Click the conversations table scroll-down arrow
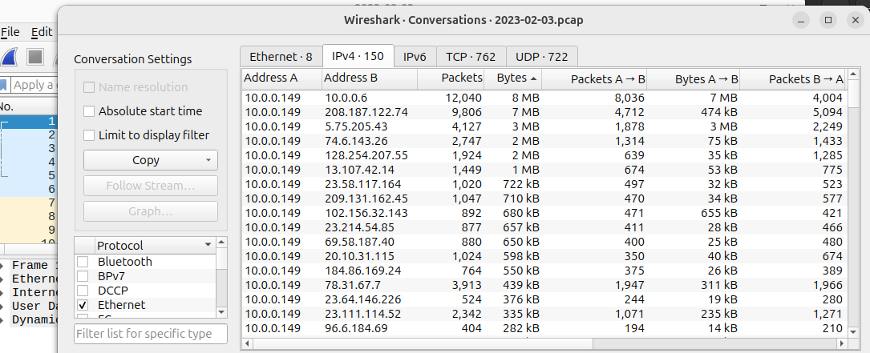Image resolution: width=870 pixels, height=353 pixels. point(853,331)
